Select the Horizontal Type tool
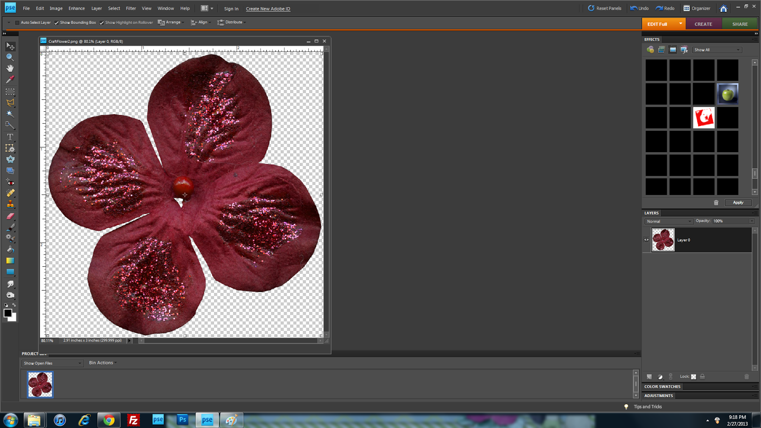Viewport: 761px width, 428px height. (10, 137)
